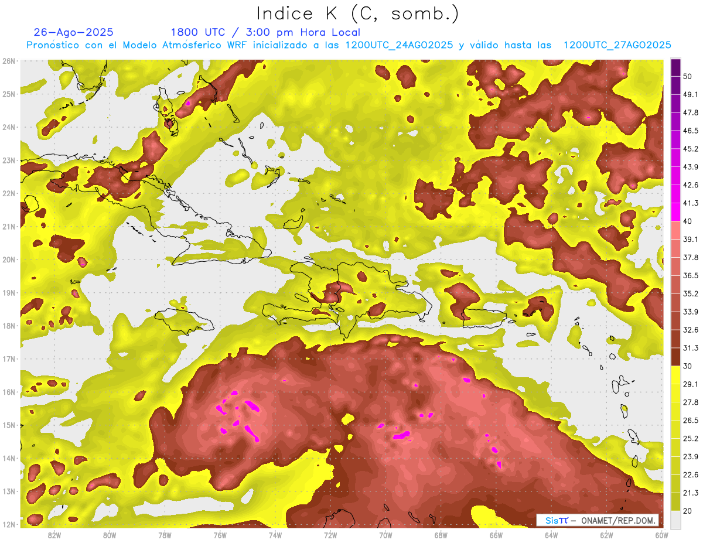Image resolution: width=703 pixels, height=543 pixels.
Task: Select the bright yellow colorbar segment just below 30
Action: [675, 375]
